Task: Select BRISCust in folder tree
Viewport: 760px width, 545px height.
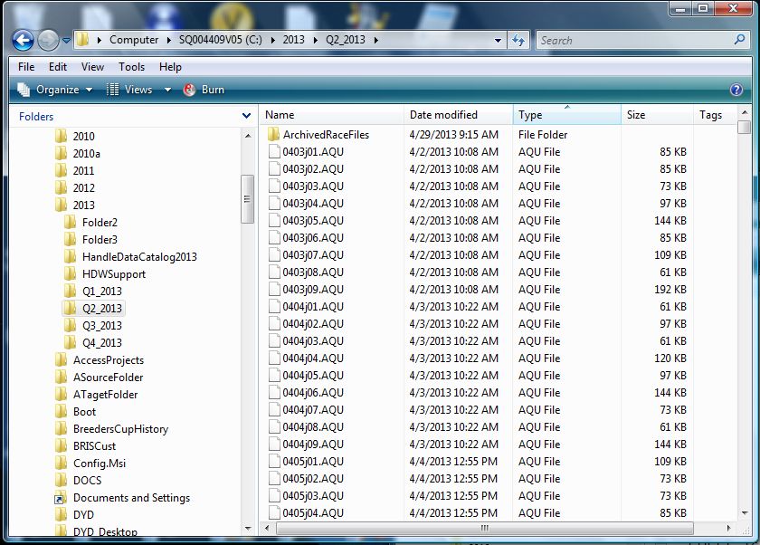Action: coord(94,446)
